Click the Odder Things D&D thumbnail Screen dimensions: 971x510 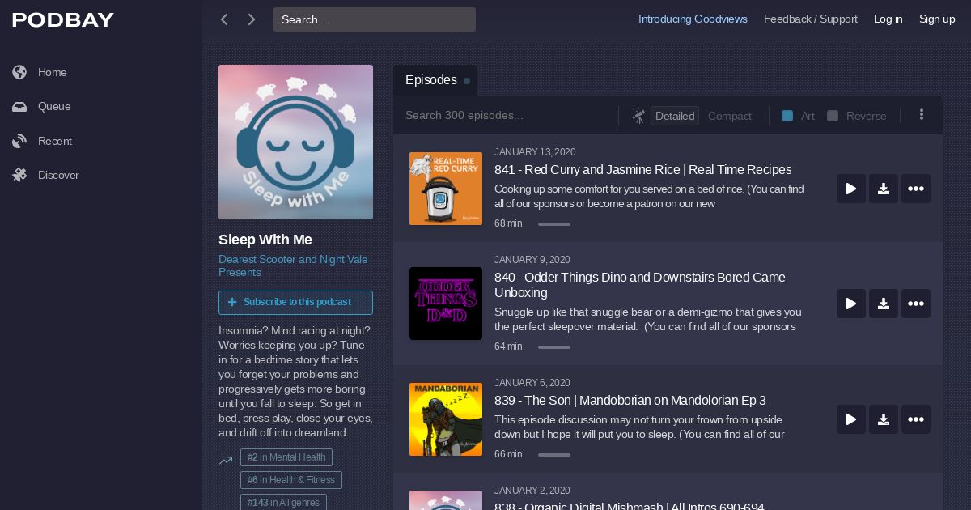(446, 304)
